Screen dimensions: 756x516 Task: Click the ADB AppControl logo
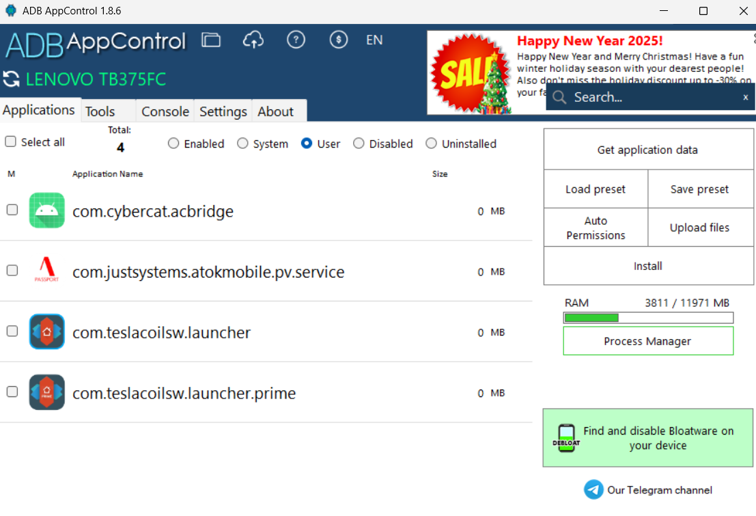pyautogui.click(x=96, y=44)
